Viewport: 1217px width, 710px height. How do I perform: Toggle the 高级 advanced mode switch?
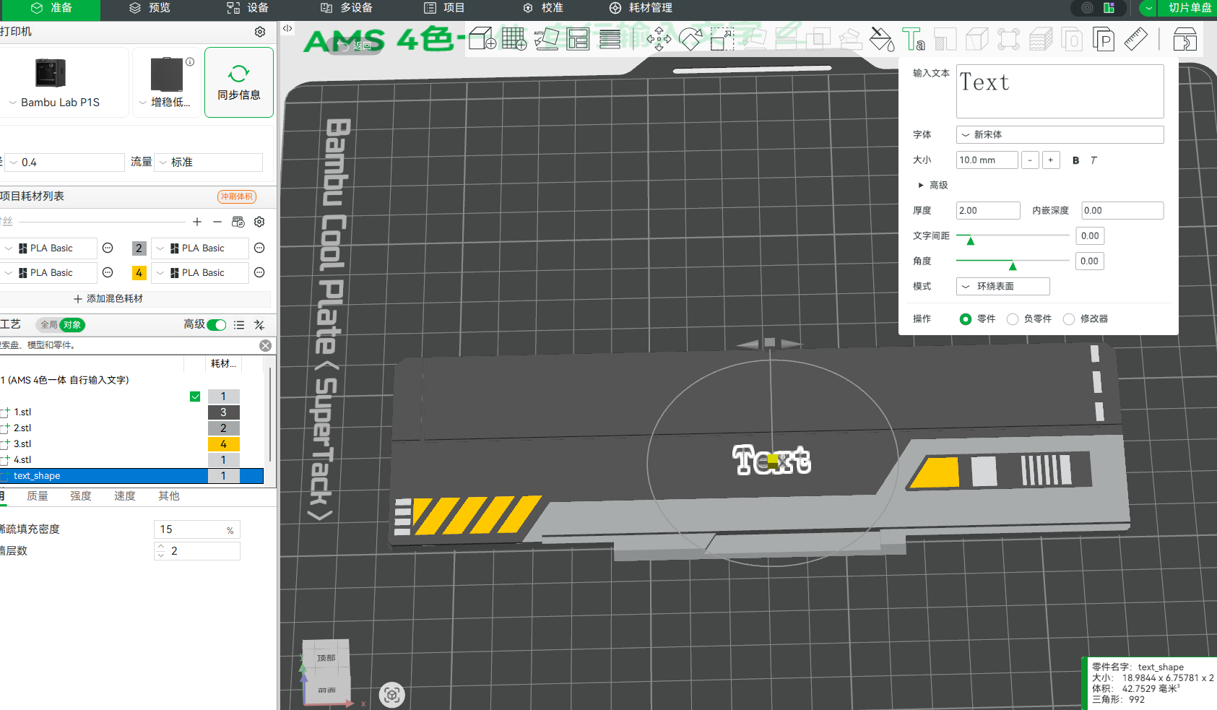(217, 325)
